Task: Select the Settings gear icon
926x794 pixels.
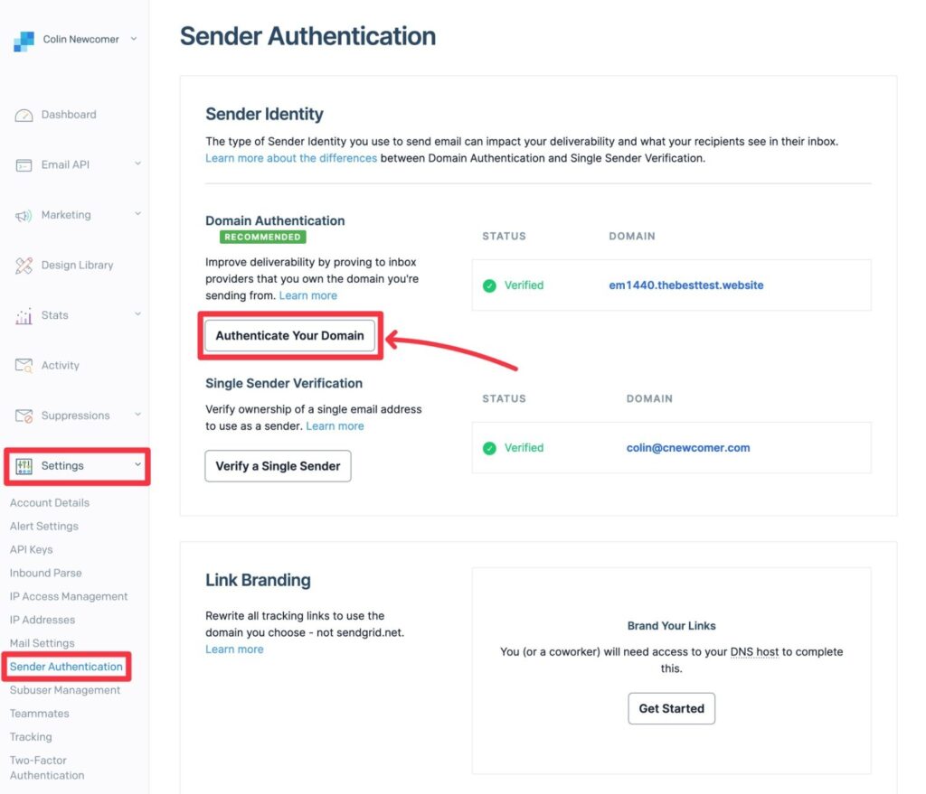Action: click(23, 466)
